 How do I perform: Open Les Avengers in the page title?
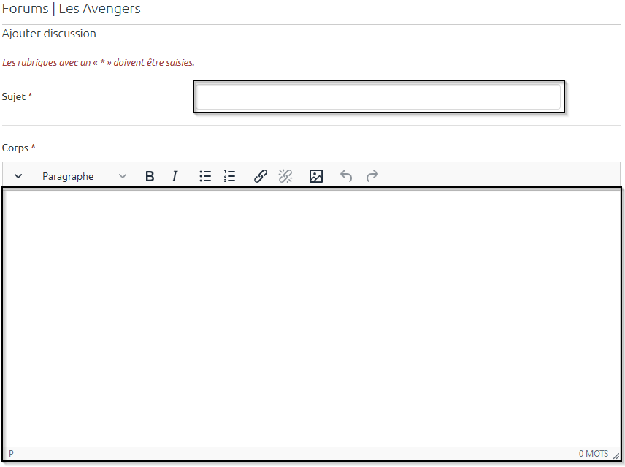pyautogui.click(x=99, y=10)
